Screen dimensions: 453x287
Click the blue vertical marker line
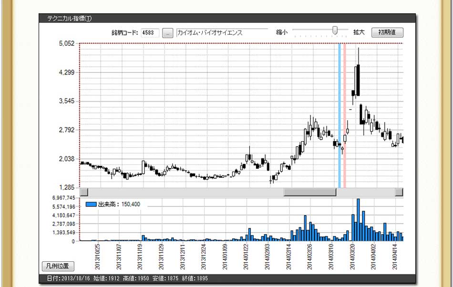(x=340, y=114)
